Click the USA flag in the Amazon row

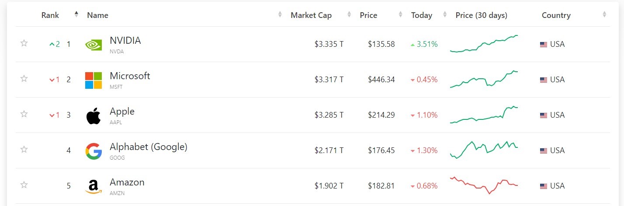coord(544,186)
